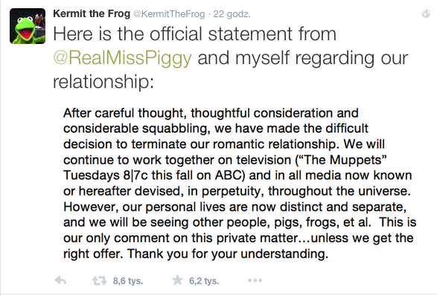Click the reply arrow icon
Screen dimensions: 437x296
click(x=60, y=280)
